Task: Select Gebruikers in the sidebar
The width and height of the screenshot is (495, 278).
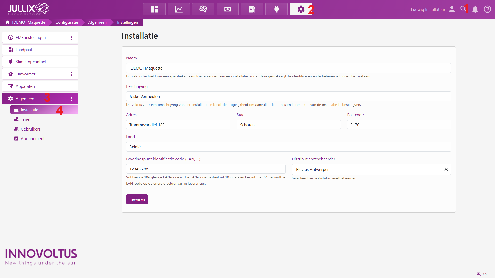Action: (x=30, y=129)
